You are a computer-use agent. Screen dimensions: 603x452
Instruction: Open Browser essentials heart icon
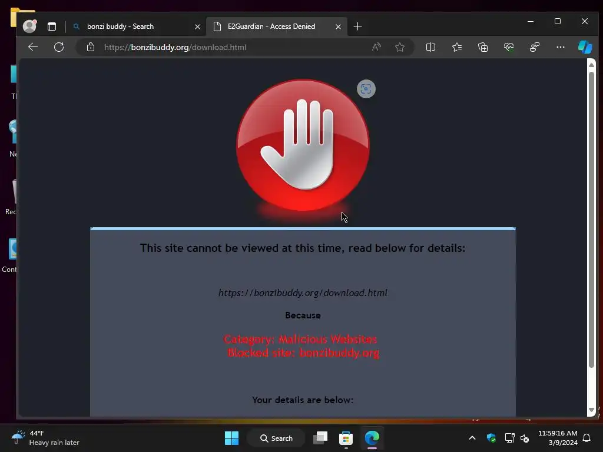tap(509, 47)
